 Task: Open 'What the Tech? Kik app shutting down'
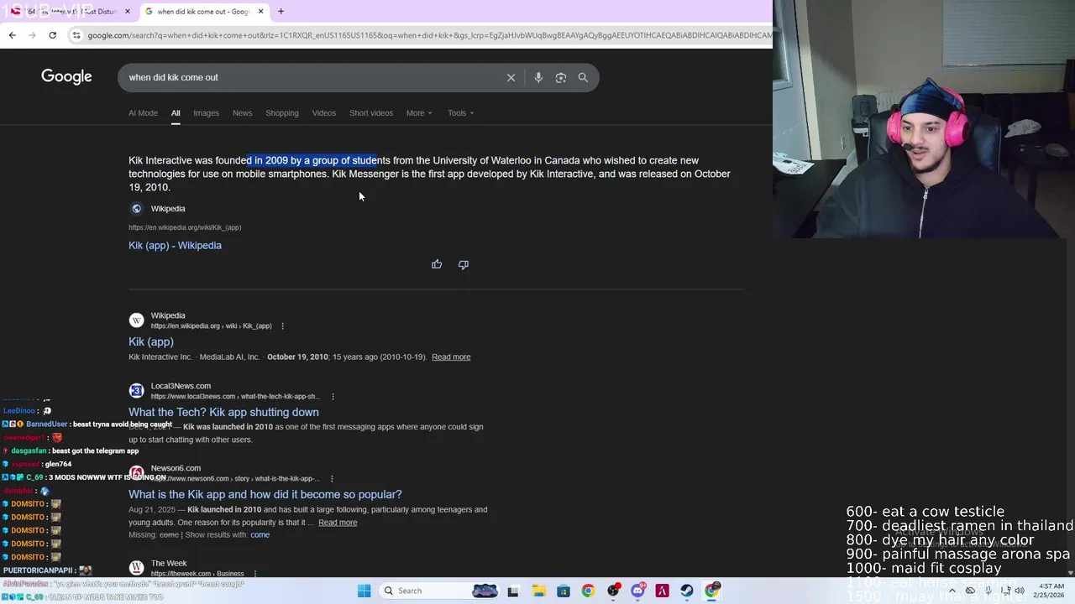pos(223,413)
